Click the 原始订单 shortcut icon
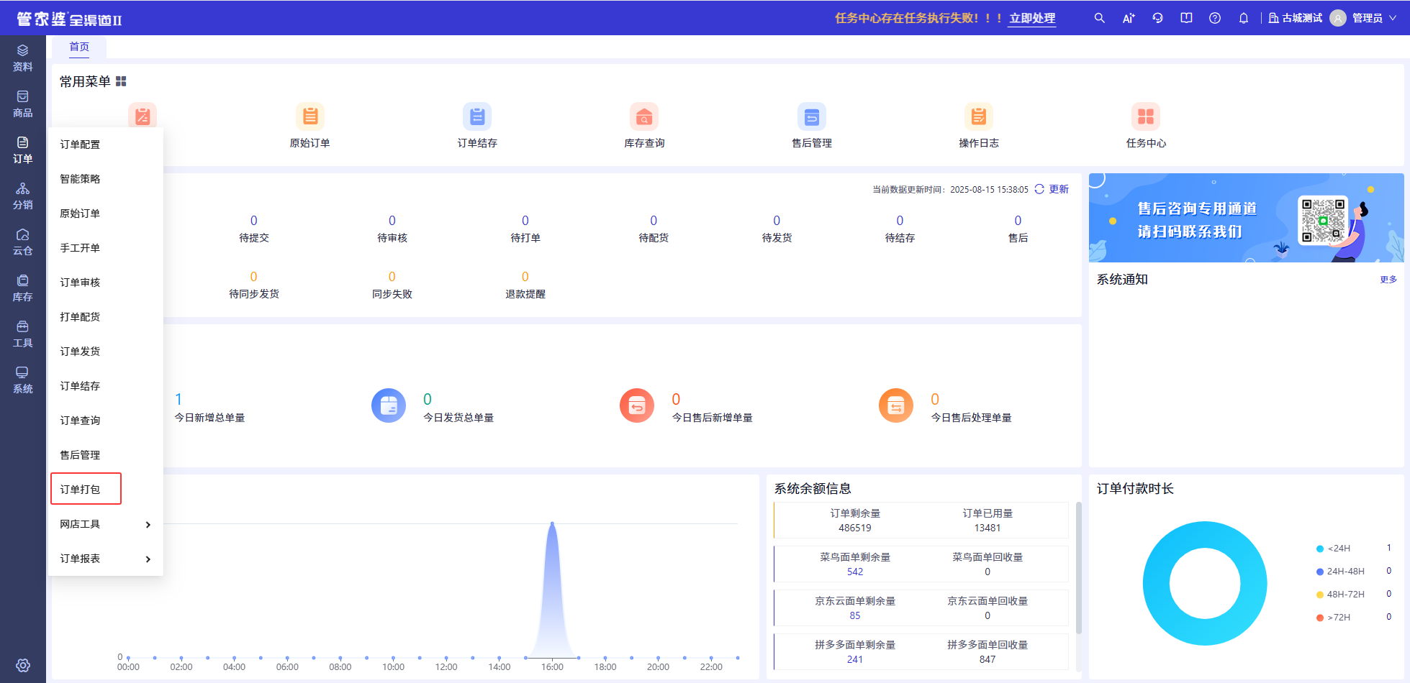1410x683 pixels. [x=310, y=116]
